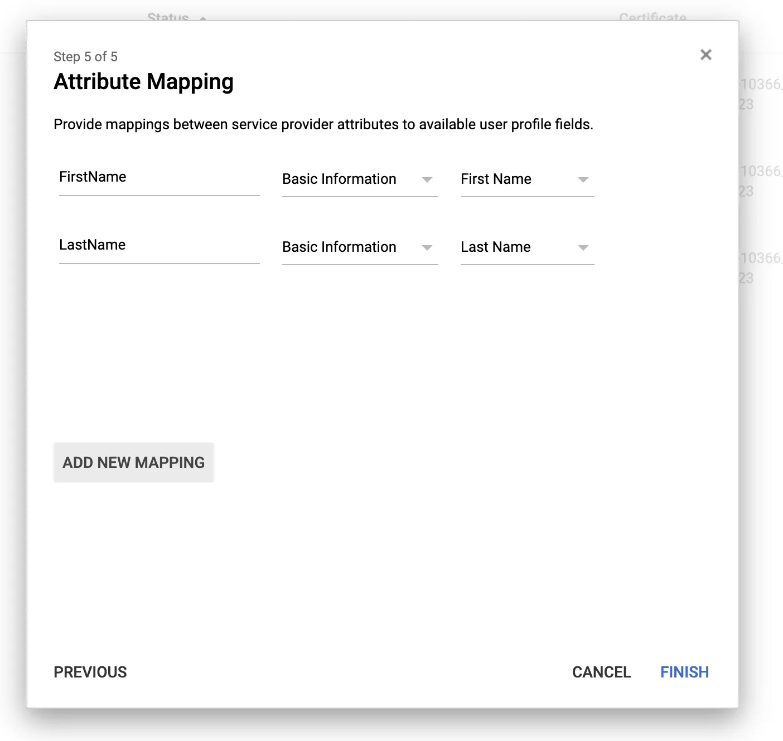Click the arrow icon beside Last Name

pyautogui.click(x=583, y=248)
